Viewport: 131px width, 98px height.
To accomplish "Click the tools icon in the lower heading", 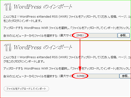I will [8, 47].
